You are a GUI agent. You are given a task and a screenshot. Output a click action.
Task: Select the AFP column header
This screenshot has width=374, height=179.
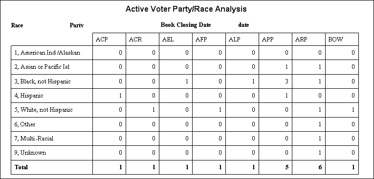(201, 40)
